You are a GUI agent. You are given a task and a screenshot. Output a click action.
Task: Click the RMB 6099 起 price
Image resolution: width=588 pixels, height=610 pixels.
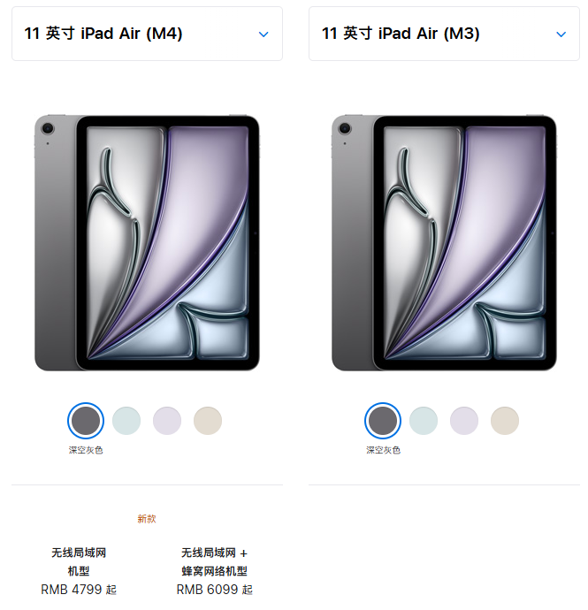click(214, 590)
